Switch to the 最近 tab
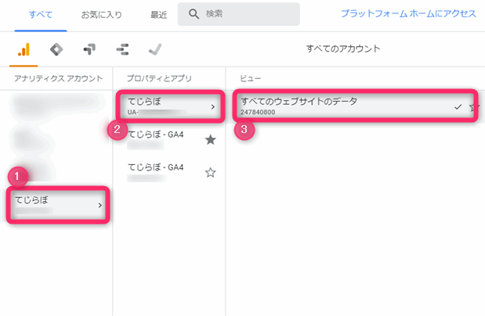485x316 pixels. pos(159,15)
